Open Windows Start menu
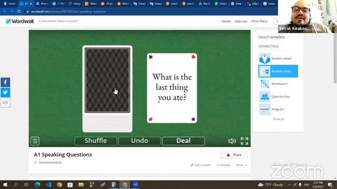 [5, 184]
